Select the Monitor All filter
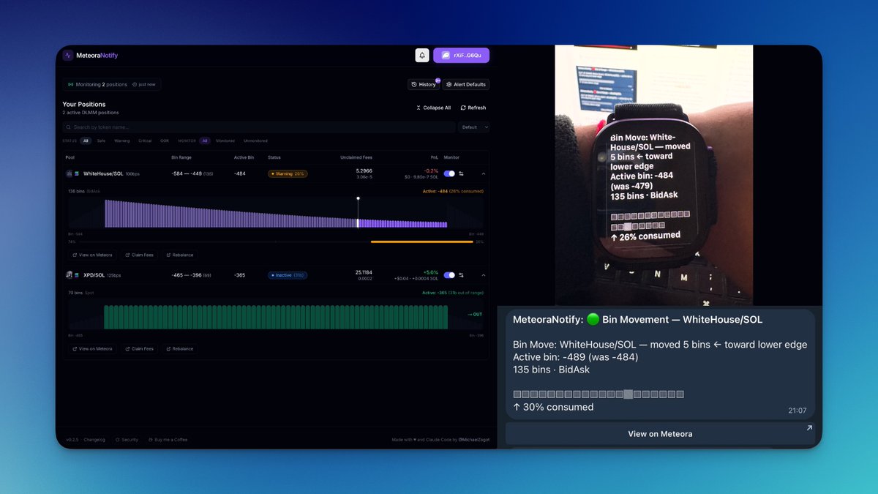Viewport: 878px width, 494px height. [x=206, y=141]
